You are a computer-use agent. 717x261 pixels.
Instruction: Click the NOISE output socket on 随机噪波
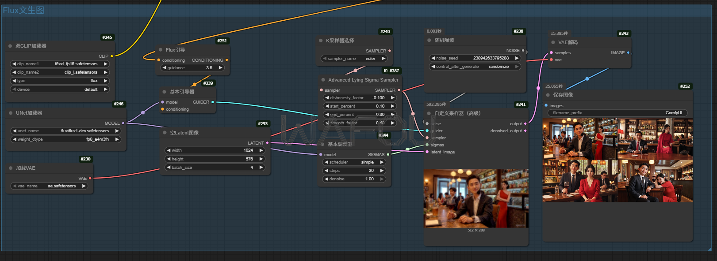pos(523,51)
